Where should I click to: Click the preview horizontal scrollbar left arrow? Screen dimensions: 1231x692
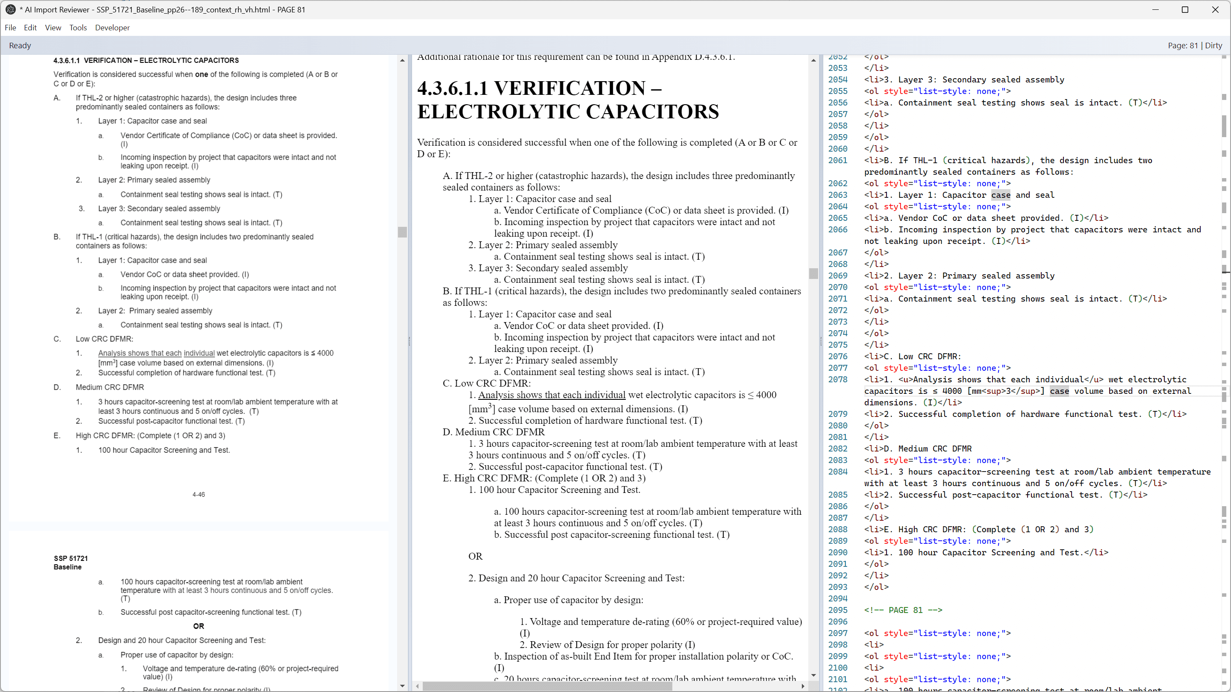pyautogui.click(x=418, y=686)
